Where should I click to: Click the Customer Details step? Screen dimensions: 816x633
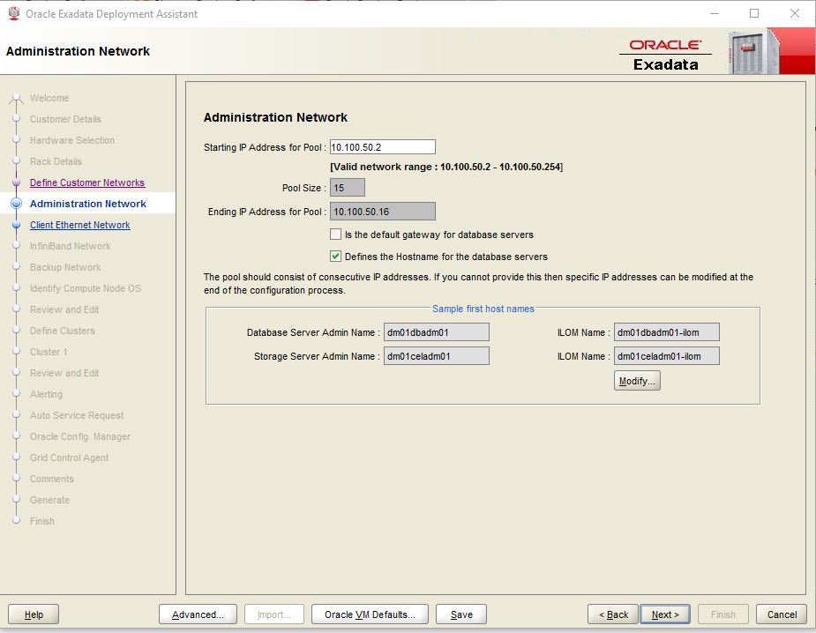[x=65, y=119]
